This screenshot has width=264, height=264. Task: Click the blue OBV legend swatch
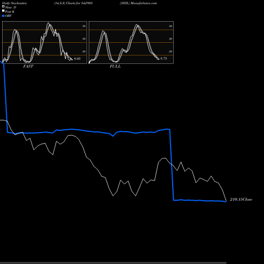(x=3, y=16)
